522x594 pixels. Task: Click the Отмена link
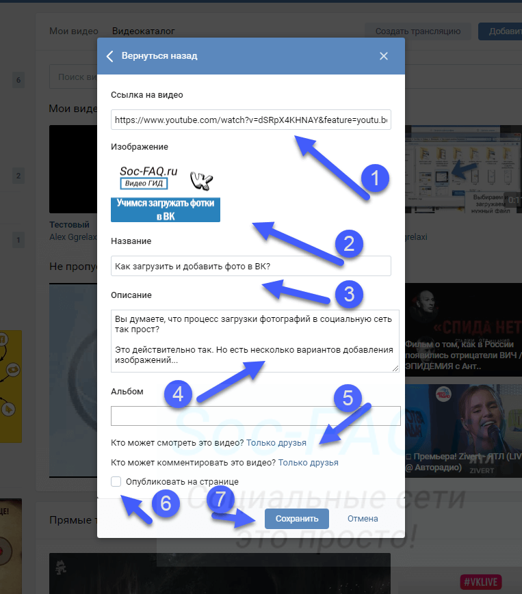point(363,519)
